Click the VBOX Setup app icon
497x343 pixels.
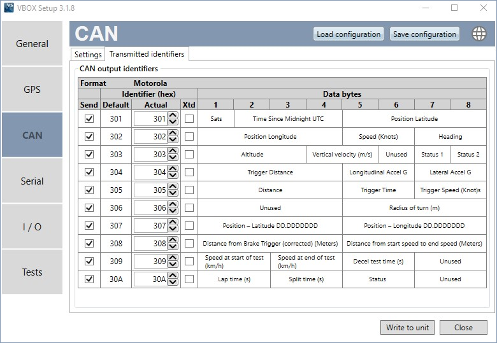8,8
